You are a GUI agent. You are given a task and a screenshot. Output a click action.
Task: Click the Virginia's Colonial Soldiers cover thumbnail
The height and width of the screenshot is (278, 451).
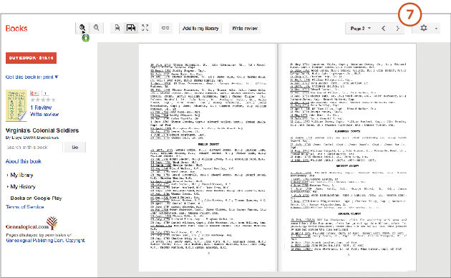[16, 105]
